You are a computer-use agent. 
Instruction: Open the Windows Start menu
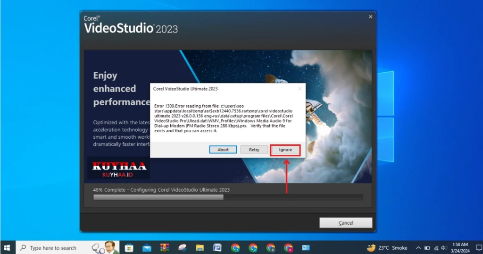7,247
